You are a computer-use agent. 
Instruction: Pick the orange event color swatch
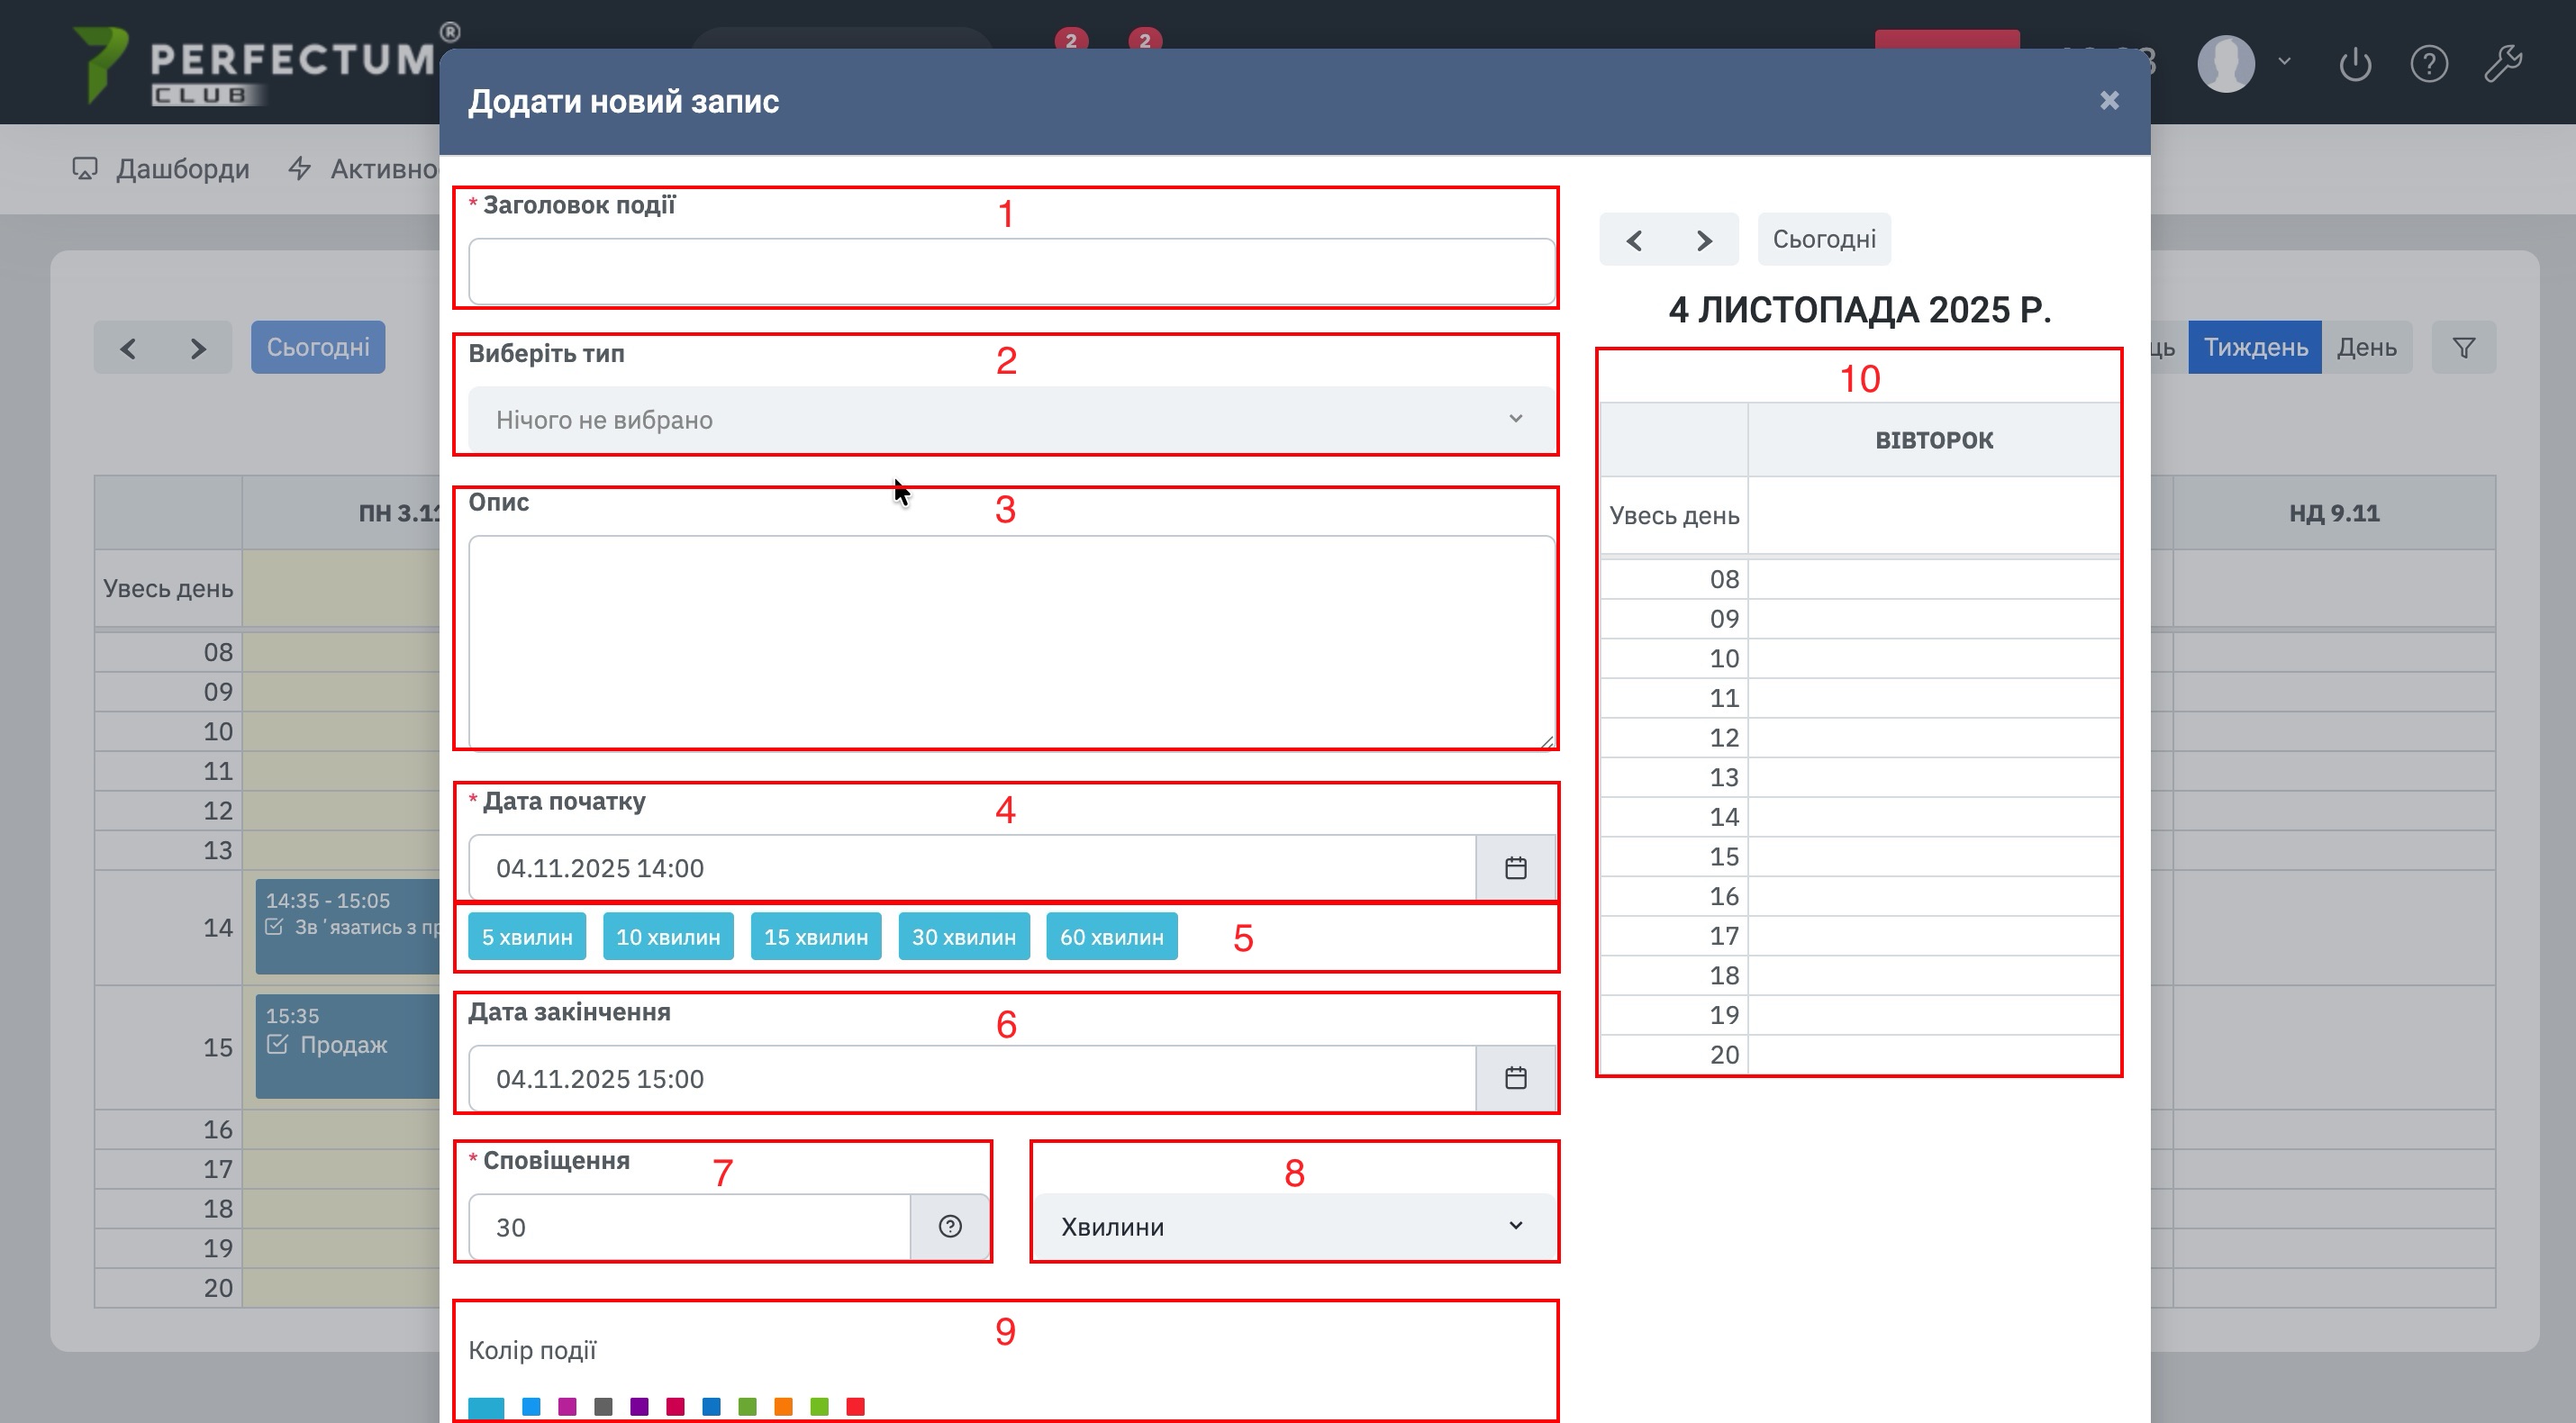pos(783,1406)
